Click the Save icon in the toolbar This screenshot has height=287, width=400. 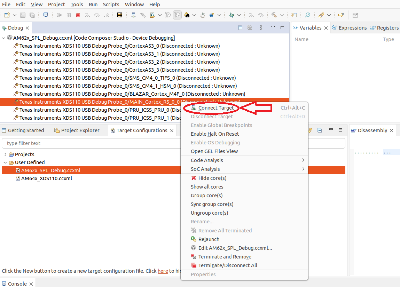(x=23, y=15)
